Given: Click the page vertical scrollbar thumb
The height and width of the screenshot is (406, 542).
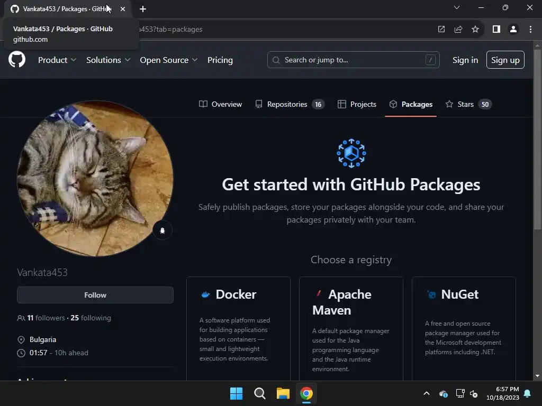Looking at the screenshot, I should pos(537,139).
